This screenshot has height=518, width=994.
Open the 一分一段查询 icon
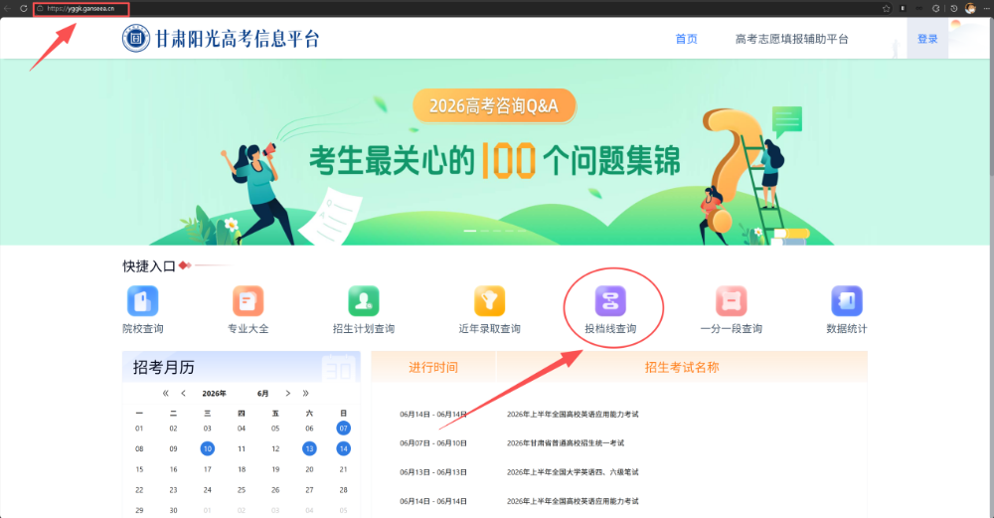[x=731, y=301]
